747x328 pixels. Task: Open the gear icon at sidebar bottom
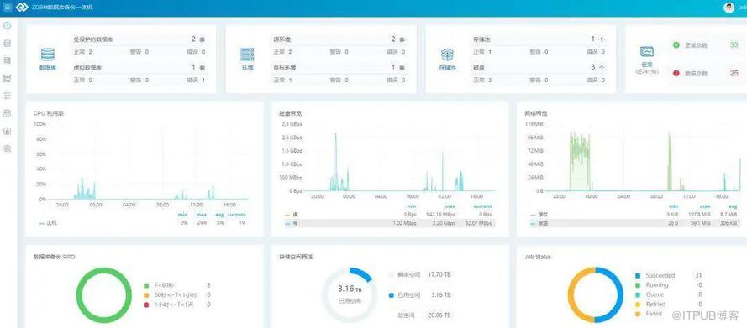pyautogui.click(x=8, y=148)
